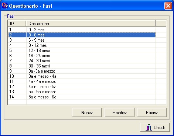Click the Nuova button
The image size is (174, 136).
click(x=87, y=112)
